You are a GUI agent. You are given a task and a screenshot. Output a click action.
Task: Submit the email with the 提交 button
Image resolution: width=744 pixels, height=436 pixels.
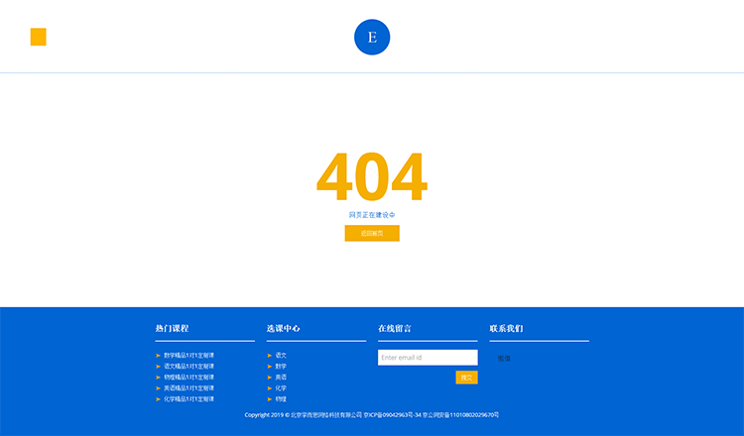click(466, 378)
